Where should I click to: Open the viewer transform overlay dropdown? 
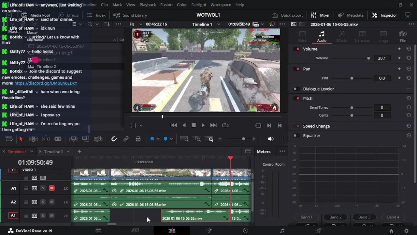141,125
